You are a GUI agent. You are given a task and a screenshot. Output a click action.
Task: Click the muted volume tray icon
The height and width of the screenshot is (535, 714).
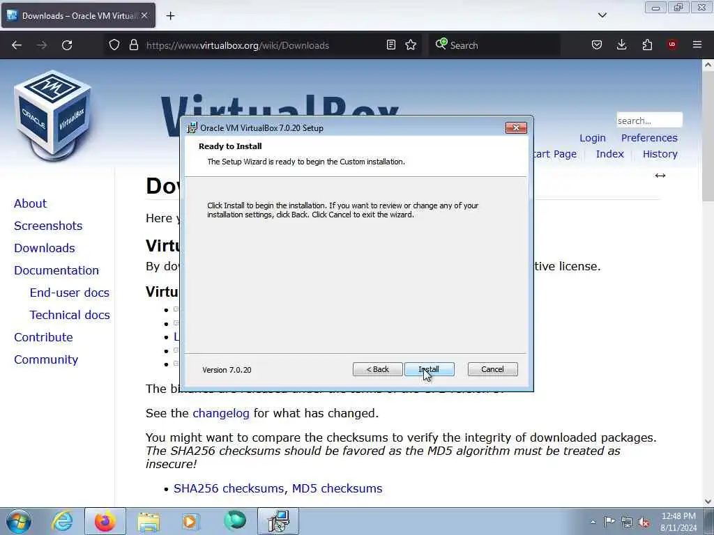tap(644, 522)
